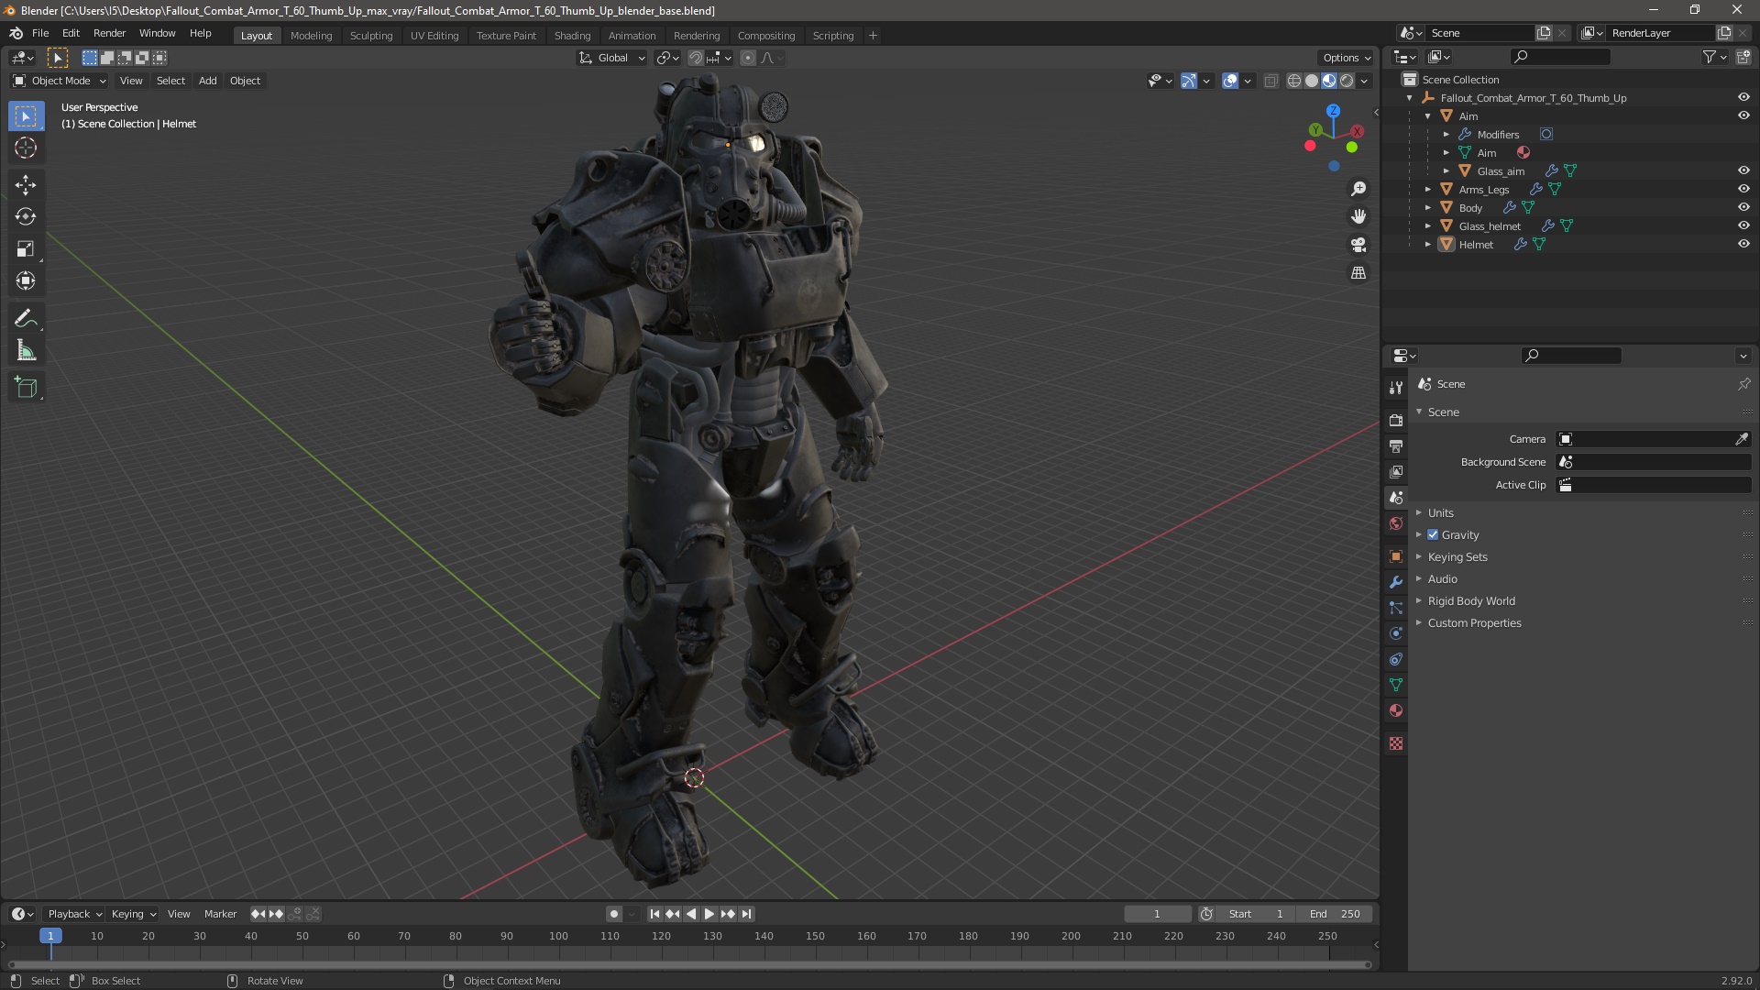Click the pan view hand icon
Screen dimensions: 1760x990
coord(1358,216)
